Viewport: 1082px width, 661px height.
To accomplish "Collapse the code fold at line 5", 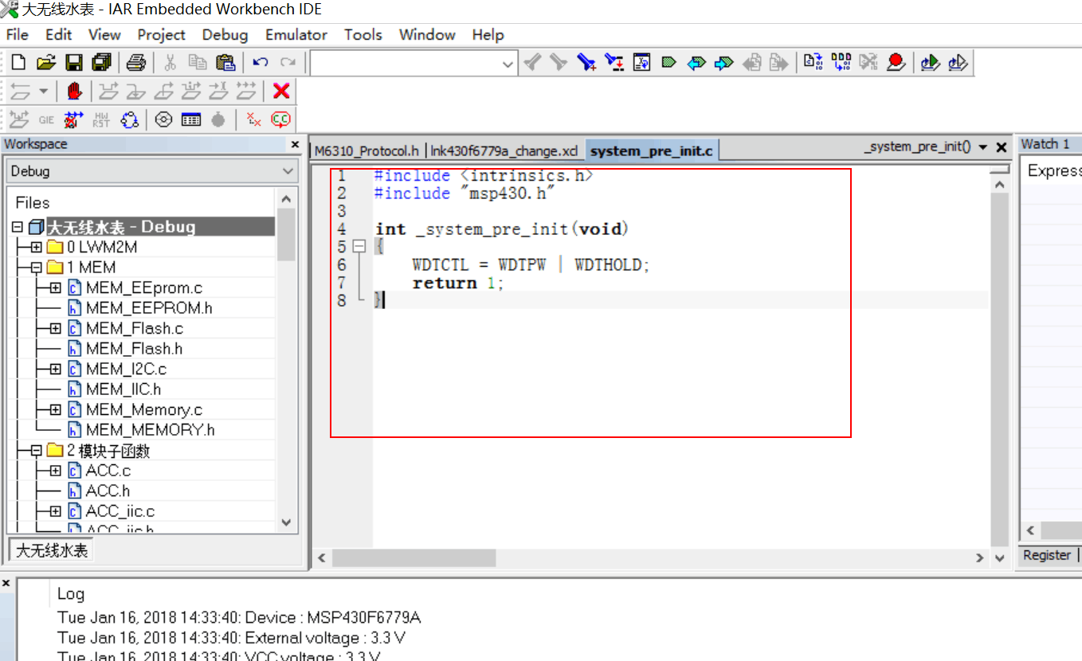I will tap(359, 247).
